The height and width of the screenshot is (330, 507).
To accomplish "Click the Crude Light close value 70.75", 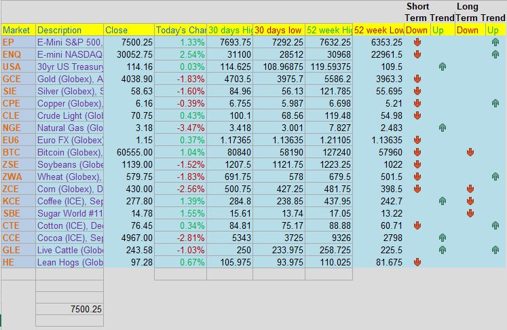I will (x=129, y=115).
